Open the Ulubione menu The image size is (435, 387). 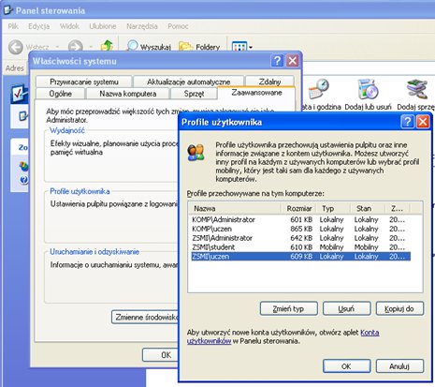point(103,26)
